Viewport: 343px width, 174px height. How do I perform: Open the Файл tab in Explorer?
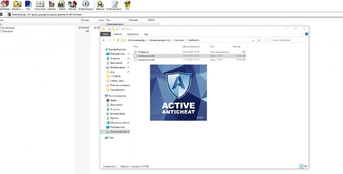click(105, 34)
